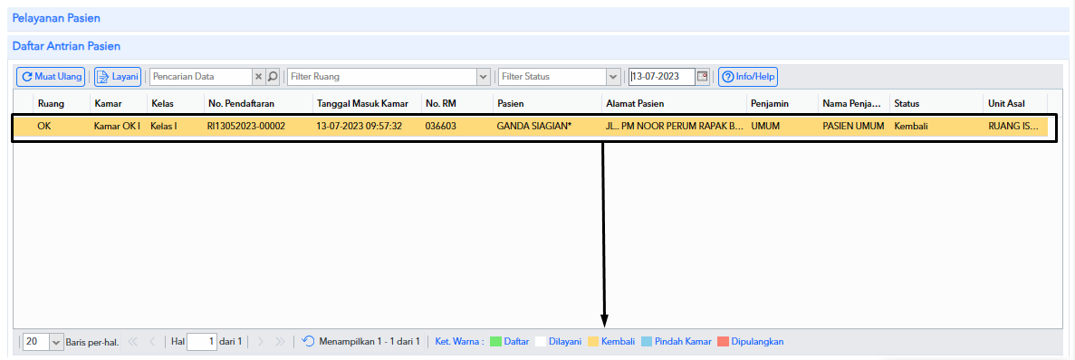Open the Filter Status combo box
This screenshot has height=360, width=1075.
(552, 77)
